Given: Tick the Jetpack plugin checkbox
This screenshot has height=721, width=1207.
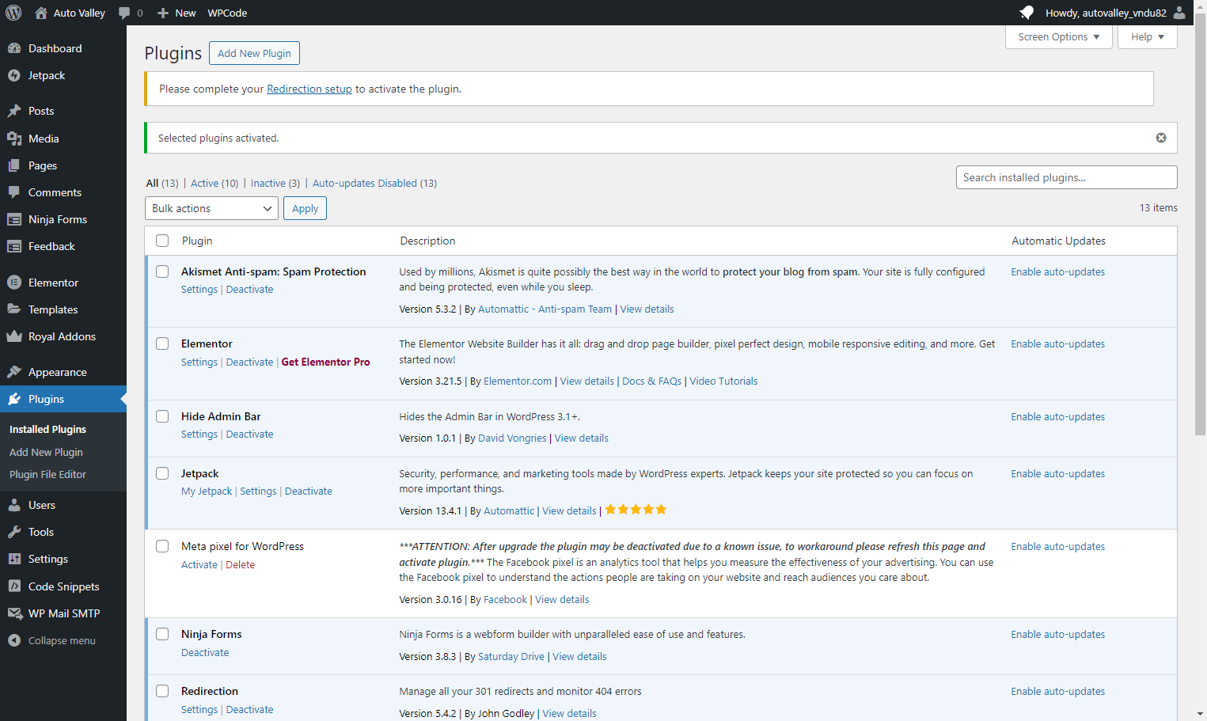Looking at the screenshot, I should (162, 473).
